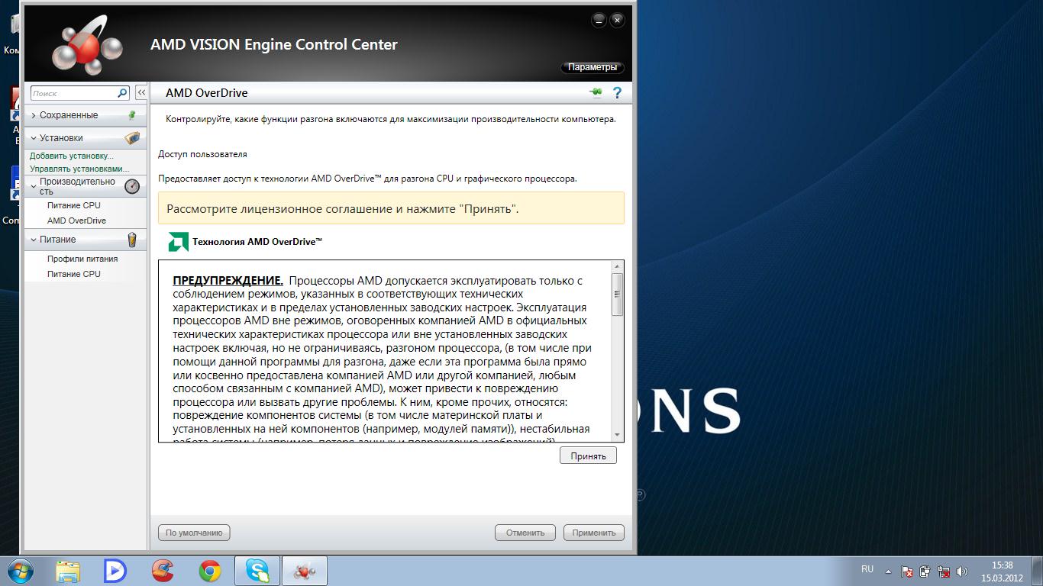Image resolution: width=1043 pixels, height=586 pixels.
Task: Click the По умолчанию button
Action: pyautogui.click(x=194, y=533)
